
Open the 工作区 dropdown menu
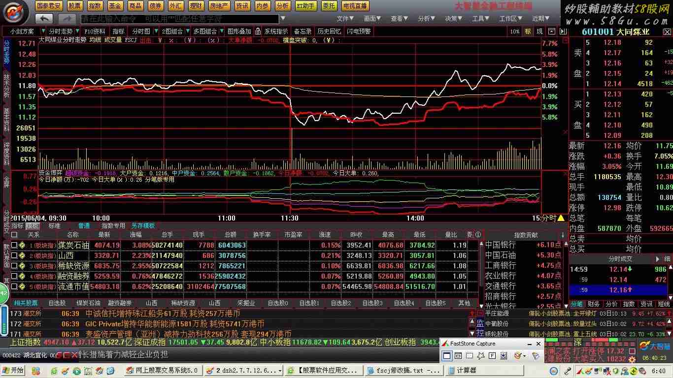pyautogui.click(x=510, y=19)
